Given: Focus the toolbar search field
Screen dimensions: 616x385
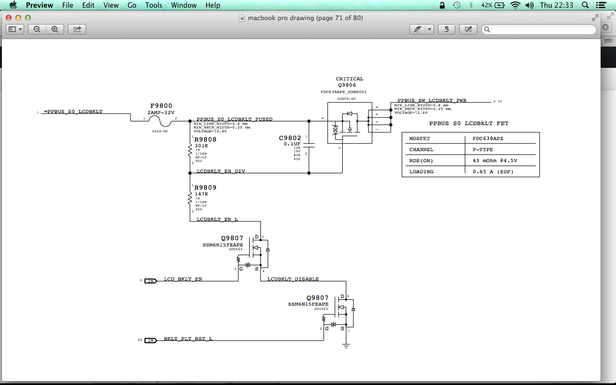Looking at the screenshot, I should coord(539,29).
